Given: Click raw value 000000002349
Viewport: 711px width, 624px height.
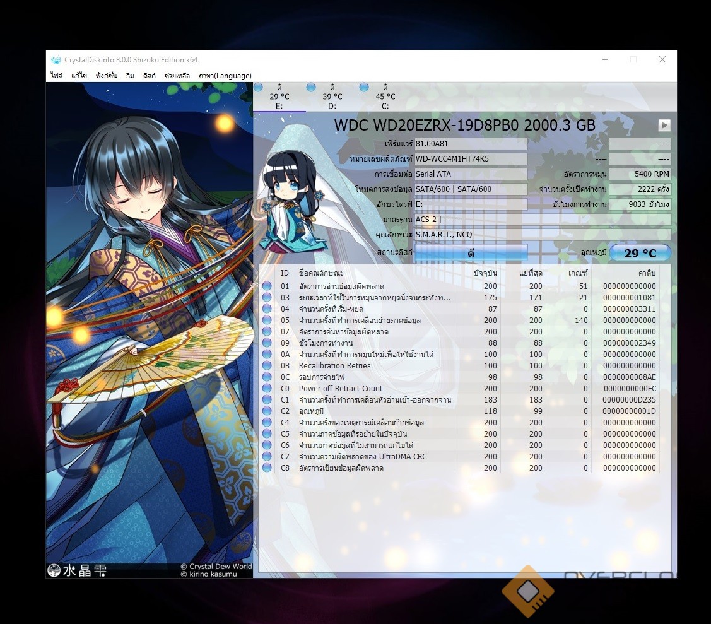Looking at the screenshot, I should click(x=629, y=343).
